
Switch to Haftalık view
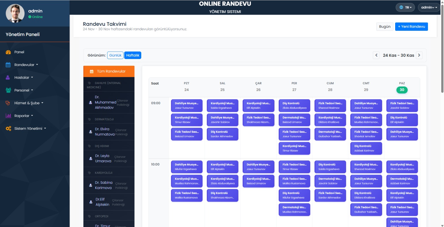coord(133,55)
